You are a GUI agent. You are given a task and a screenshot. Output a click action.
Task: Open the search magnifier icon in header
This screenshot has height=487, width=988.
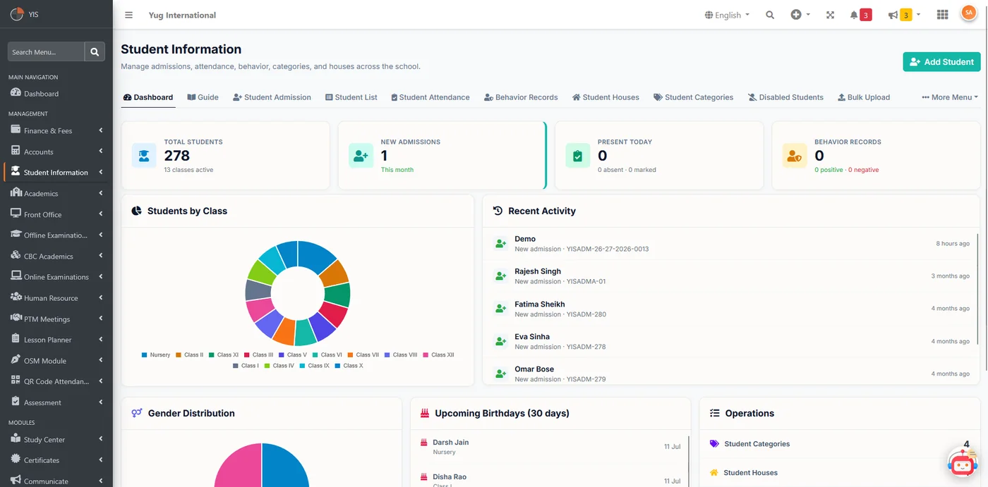pos(770,15)
